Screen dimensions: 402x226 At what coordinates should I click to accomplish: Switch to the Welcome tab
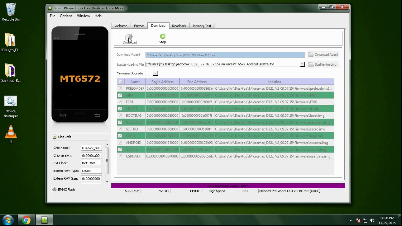pos(121,26)
